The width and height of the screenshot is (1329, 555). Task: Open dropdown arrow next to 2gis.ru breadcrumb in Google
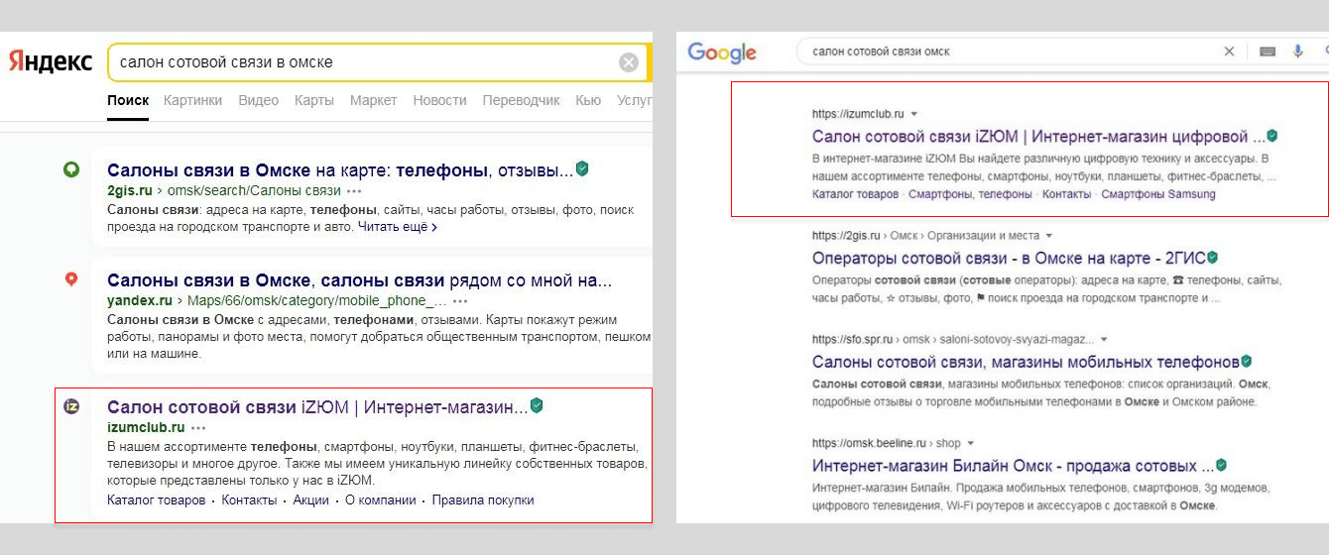click(x=1048, y=236)
